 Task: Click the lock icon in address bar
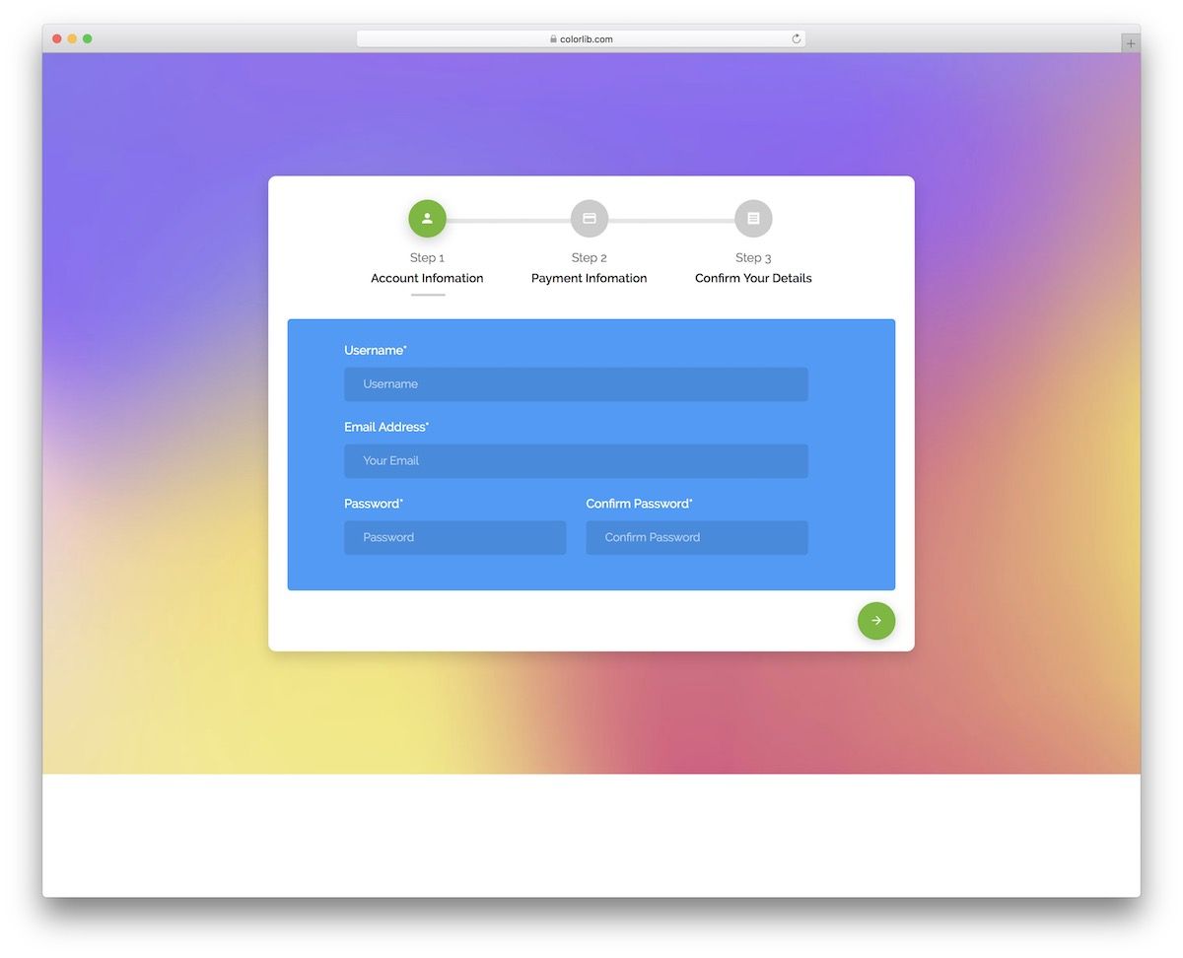coord(553,39)
